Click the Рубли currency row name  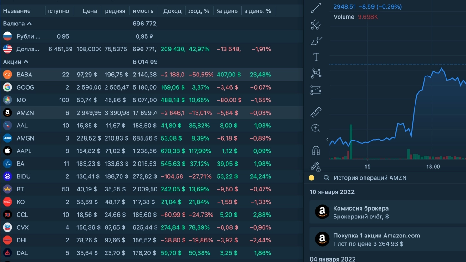point(28,36)
